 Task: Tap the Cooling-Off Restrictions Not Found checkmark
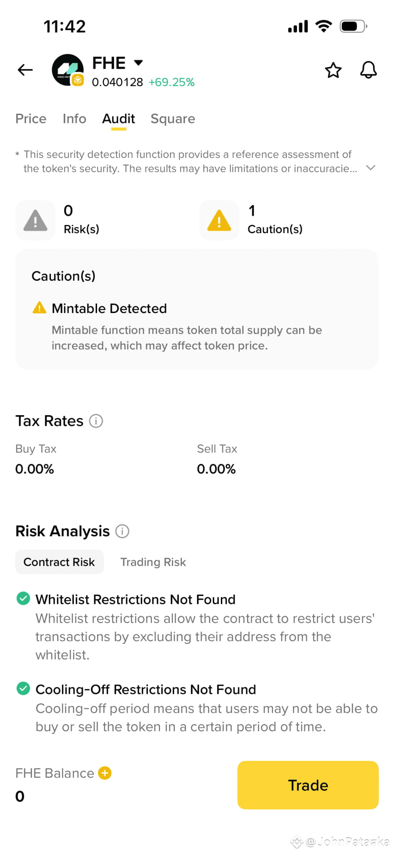(x=23, y=689)
